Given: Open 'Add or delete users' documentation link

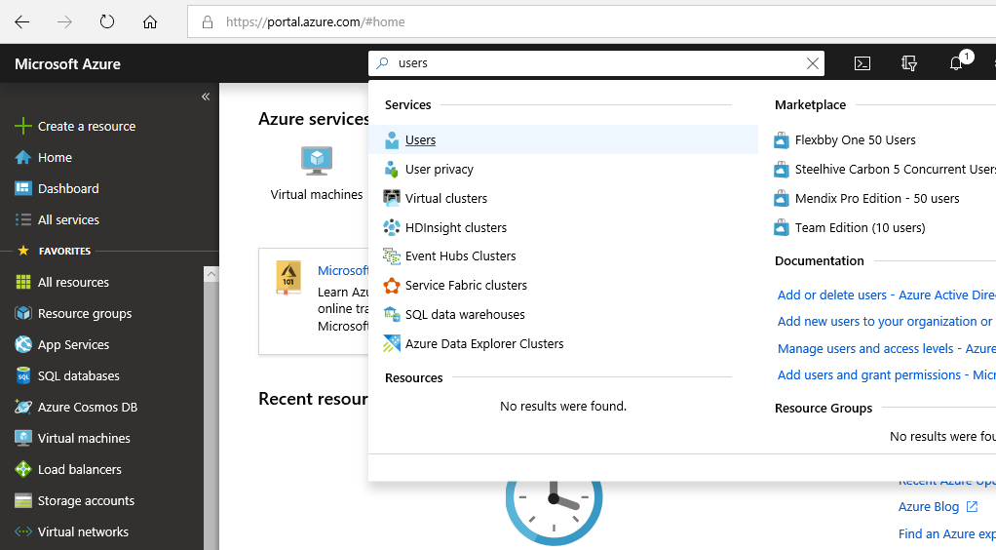Looking at the screenshot, I should [886, 295].
